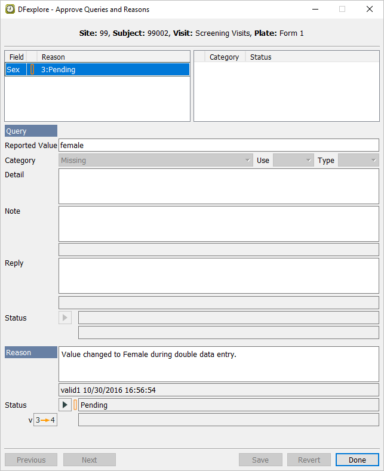Click the Reason status play arrow button
This screenshot has width=384, height=471.
[x=65, y=405]
